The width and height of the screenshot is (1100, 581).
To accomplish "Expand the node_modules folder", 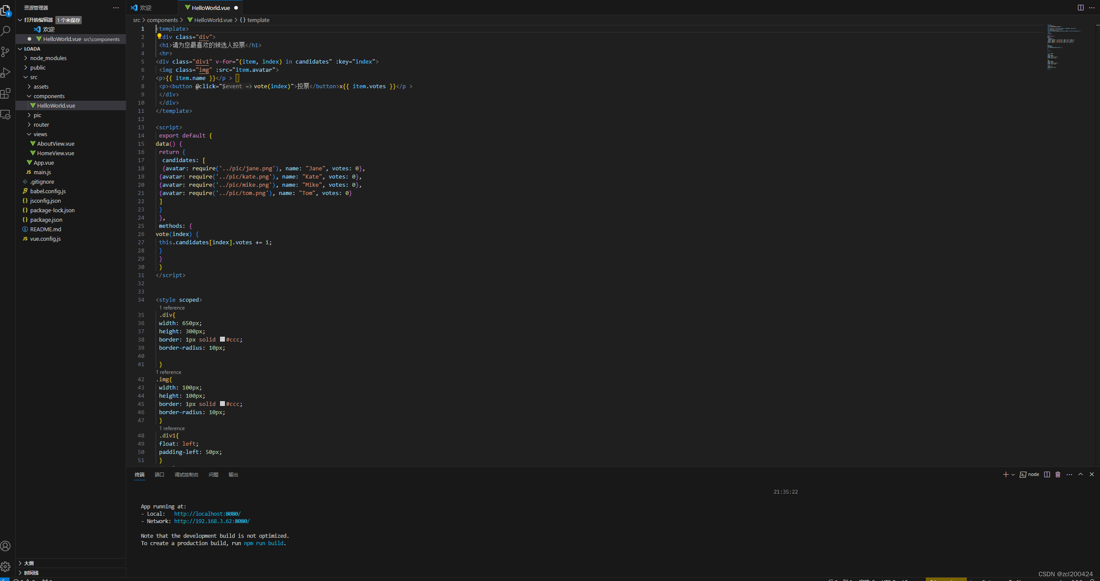I will [x=48, y=58].
